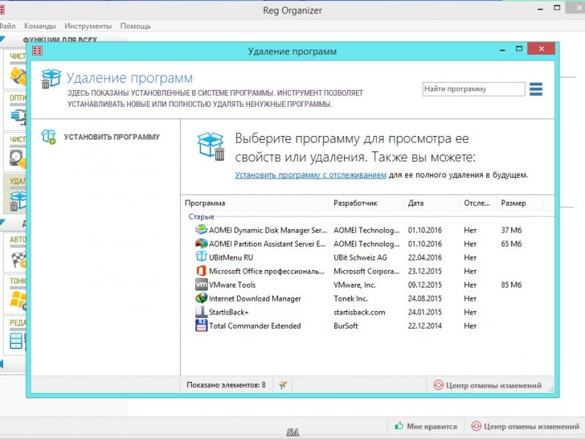
Task: Open Инструменты menu in Reg Organizer
Action: point(88,26)
